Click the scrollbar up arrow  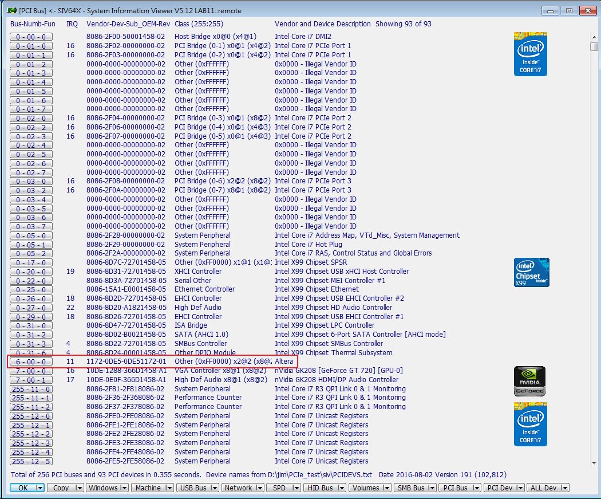coord(594,37)
